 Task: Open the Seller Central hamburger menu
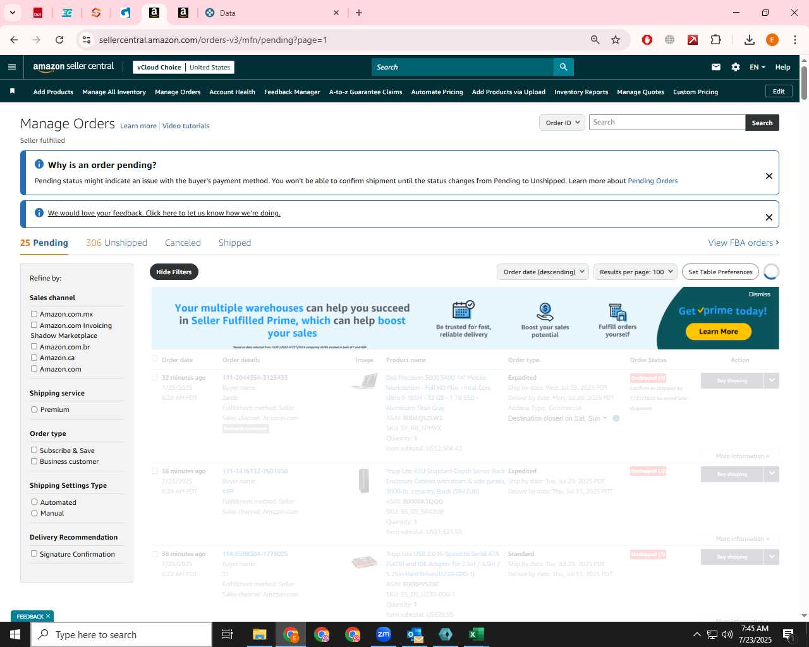click(x=12, y=67)
